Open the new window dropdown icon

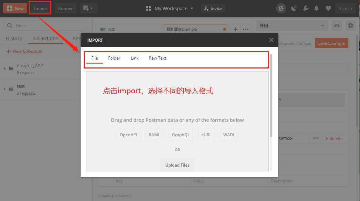pos(88,9)
